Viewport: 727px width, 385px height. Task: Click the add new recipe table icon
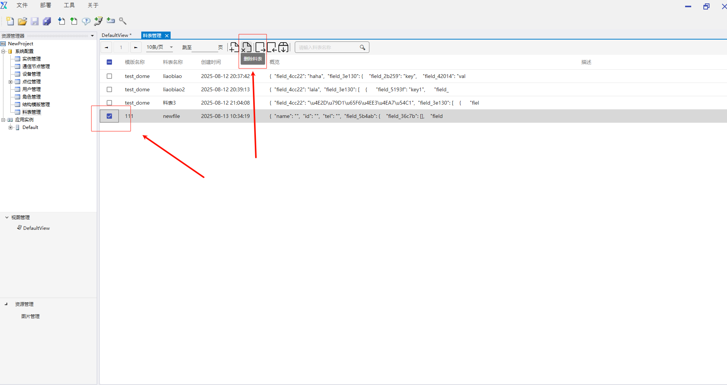pos(234,47)
